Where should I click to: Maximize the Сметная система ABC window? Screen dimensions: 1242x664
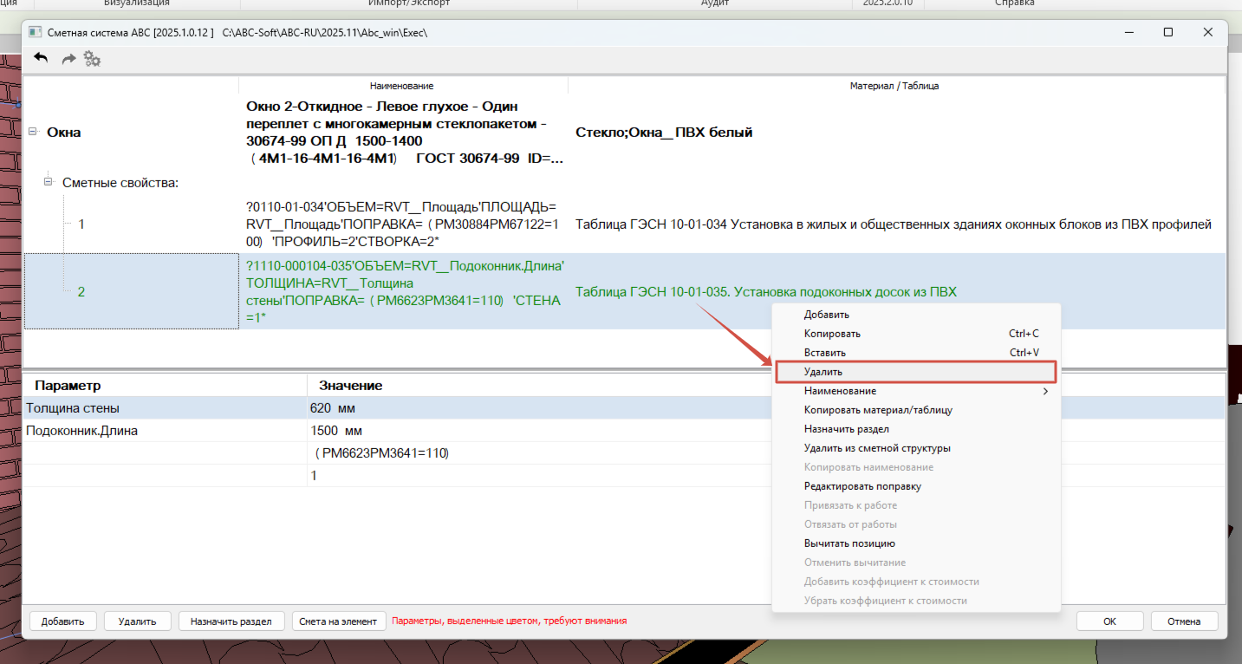click(x=1168, y=32)
